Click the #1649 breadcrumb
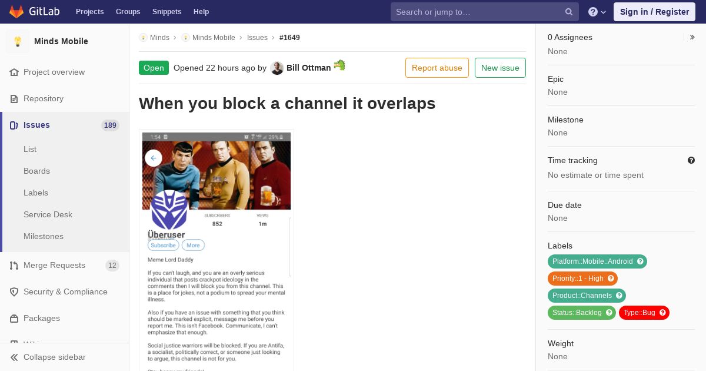 point(289,37)
